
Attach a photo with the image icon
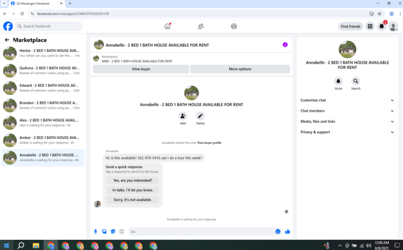pyautogui.click(x=104, y=232)
